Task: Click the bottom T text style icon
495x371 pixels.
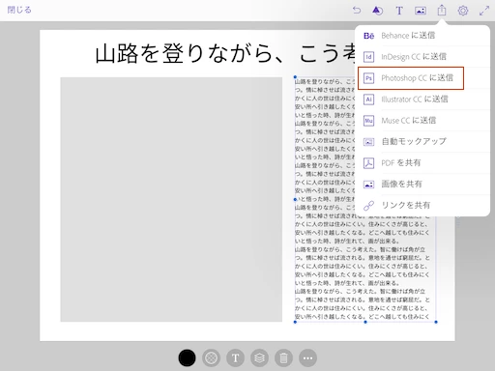Action: [x=235, y=357]
